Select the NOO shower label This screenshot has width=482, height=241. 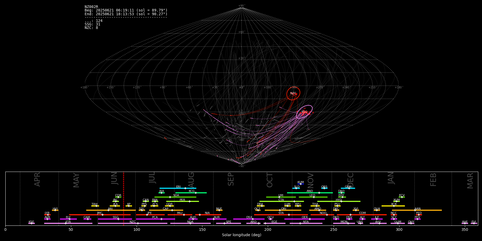coord(323,213)
